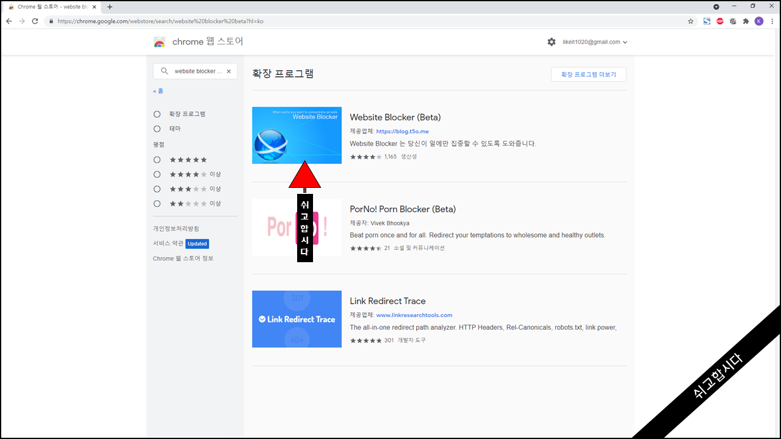Click Vivek Bhookya developer name
Screen dimensions: 781x439
pyautogui.click(x=390, y=223)
